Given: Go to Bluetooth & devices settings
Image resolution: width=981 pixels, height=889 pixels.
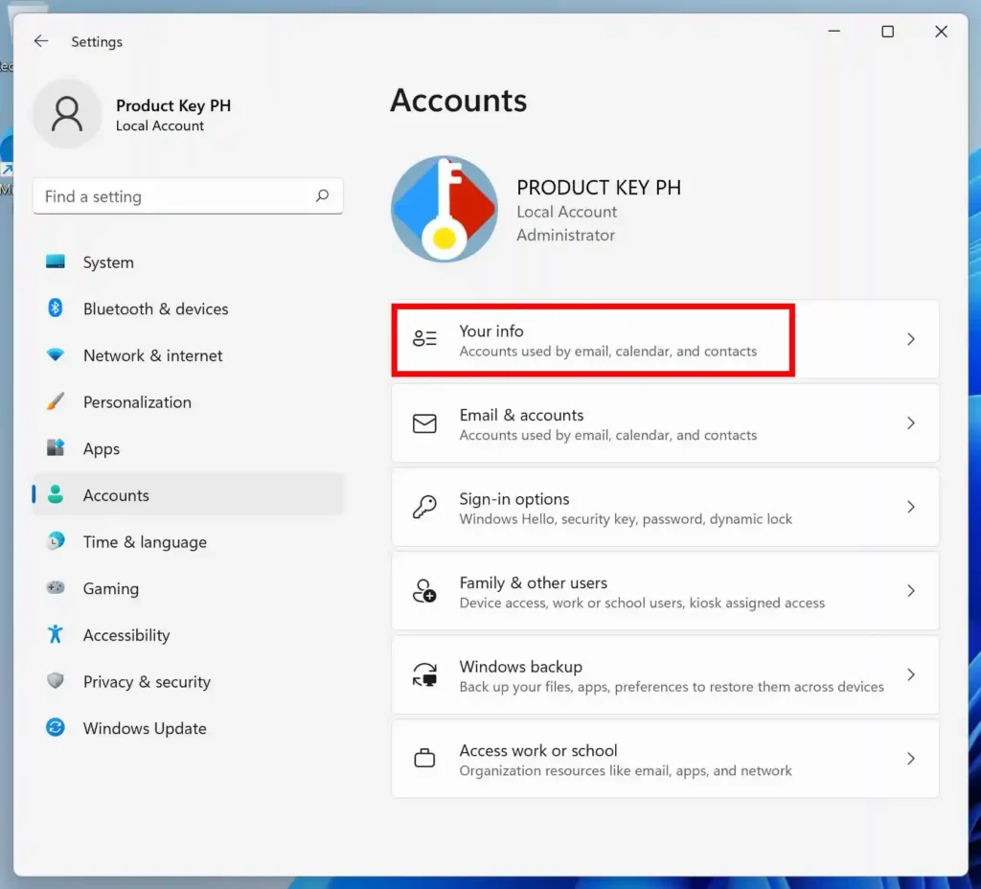Looking at the screenshot, I should [188, 308].
